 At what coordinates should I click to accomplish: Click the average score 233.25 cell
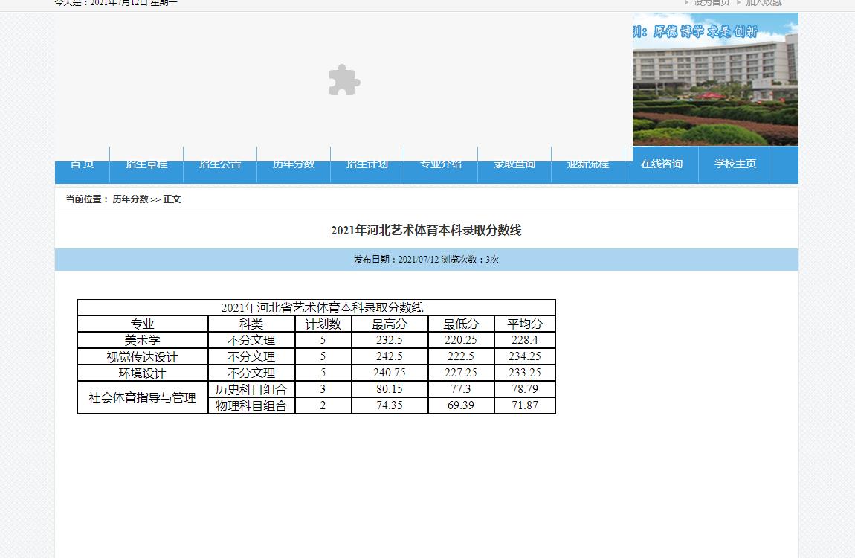click(525, 373)
